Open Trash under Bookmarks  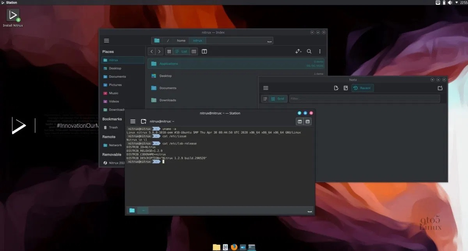113,127
